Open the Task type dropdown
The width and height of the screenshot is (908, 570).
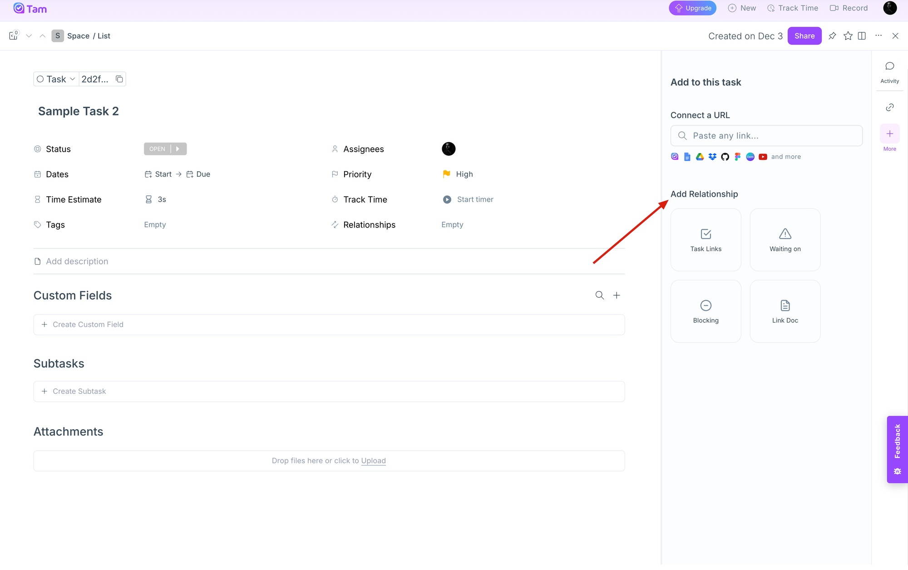[56, 79]
